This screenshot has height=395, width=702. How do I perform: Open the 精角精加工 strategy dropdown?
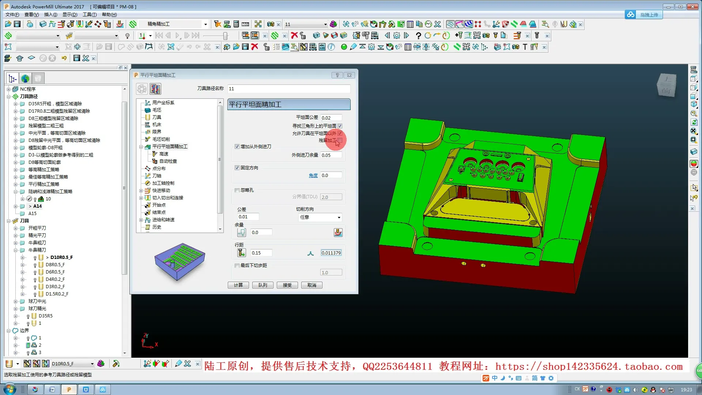pyautogui.click(x=205, y=24)
